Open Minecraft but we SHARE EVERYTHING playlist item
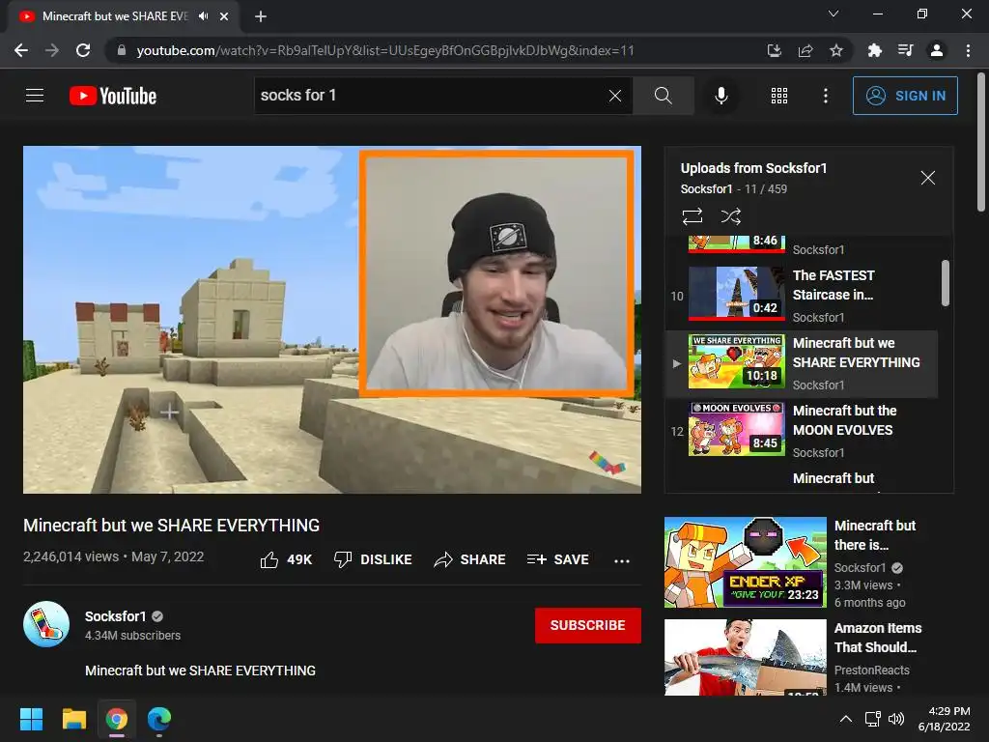 [x=802, y=364]
